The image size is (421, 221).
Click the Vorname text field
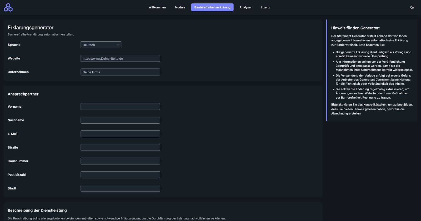click(120, 107)
